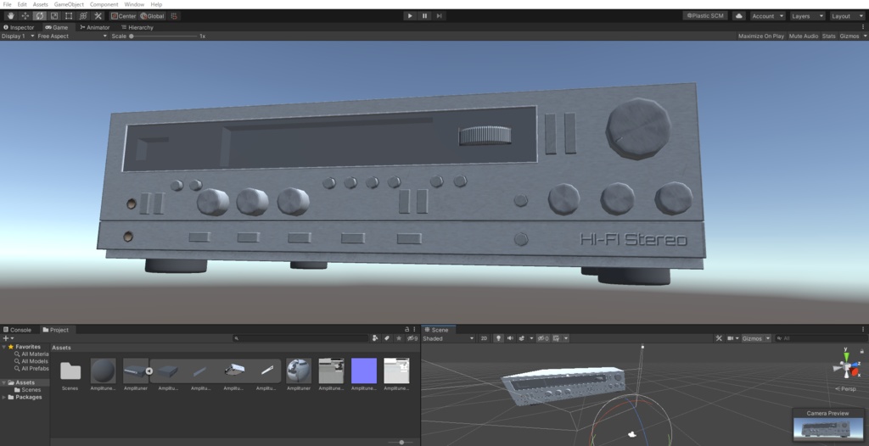Select the sphere material asset thumbnail
Screen dimensions: 869x446
pos(103,371)
